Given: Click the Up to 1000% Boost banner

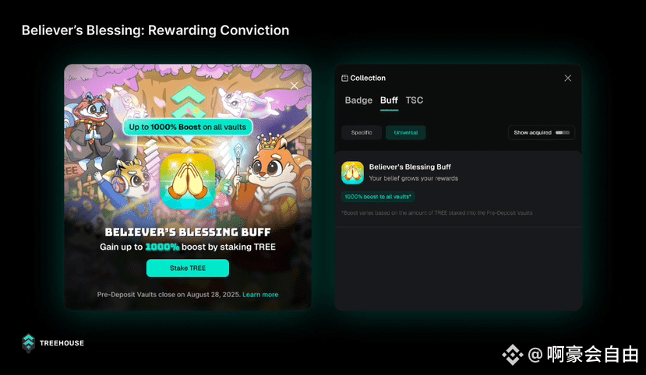Looking at the screenshot, I should pyautogui.click(x=188, y=127).
